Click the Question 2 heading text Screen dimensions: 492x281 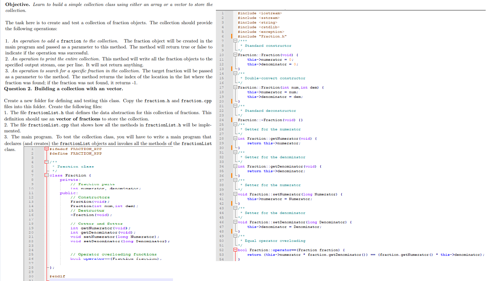[64, 89]
